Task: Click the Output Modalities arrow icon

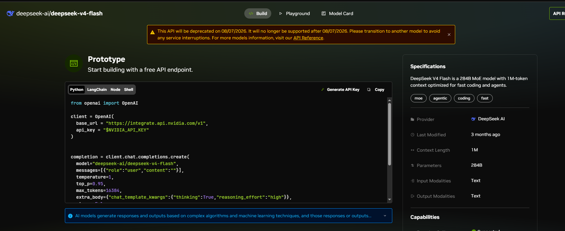Action: (413, 196)
